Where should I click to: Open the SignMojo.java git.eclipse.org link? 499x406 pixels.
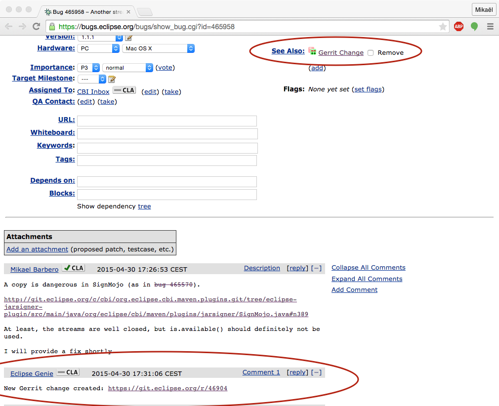(156, 307)
